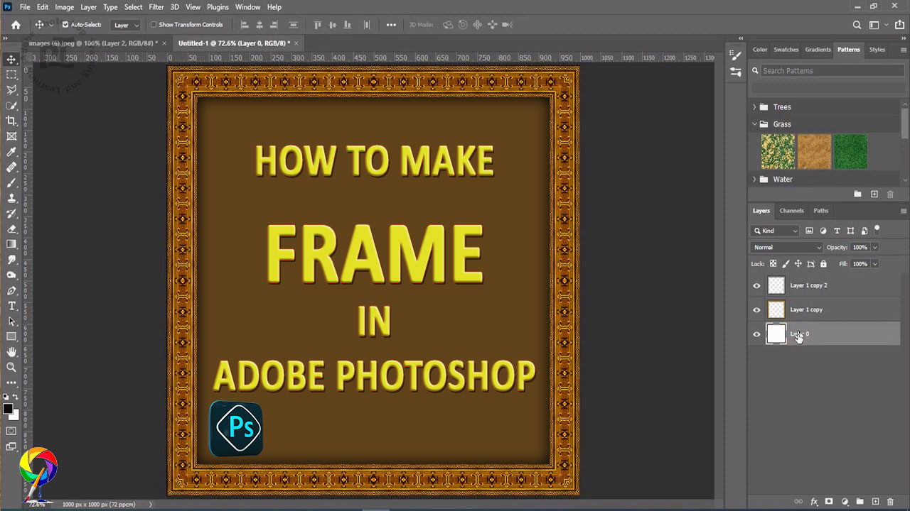
Task: Enable the Auto-Select checkbox
Action: click(x=65, y=24)
